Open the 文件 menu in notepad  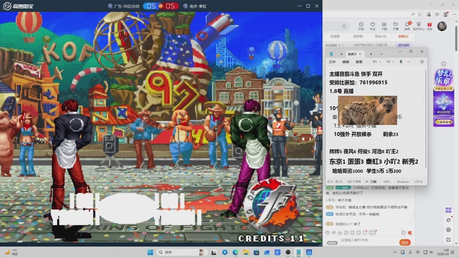tap(332, 62)
